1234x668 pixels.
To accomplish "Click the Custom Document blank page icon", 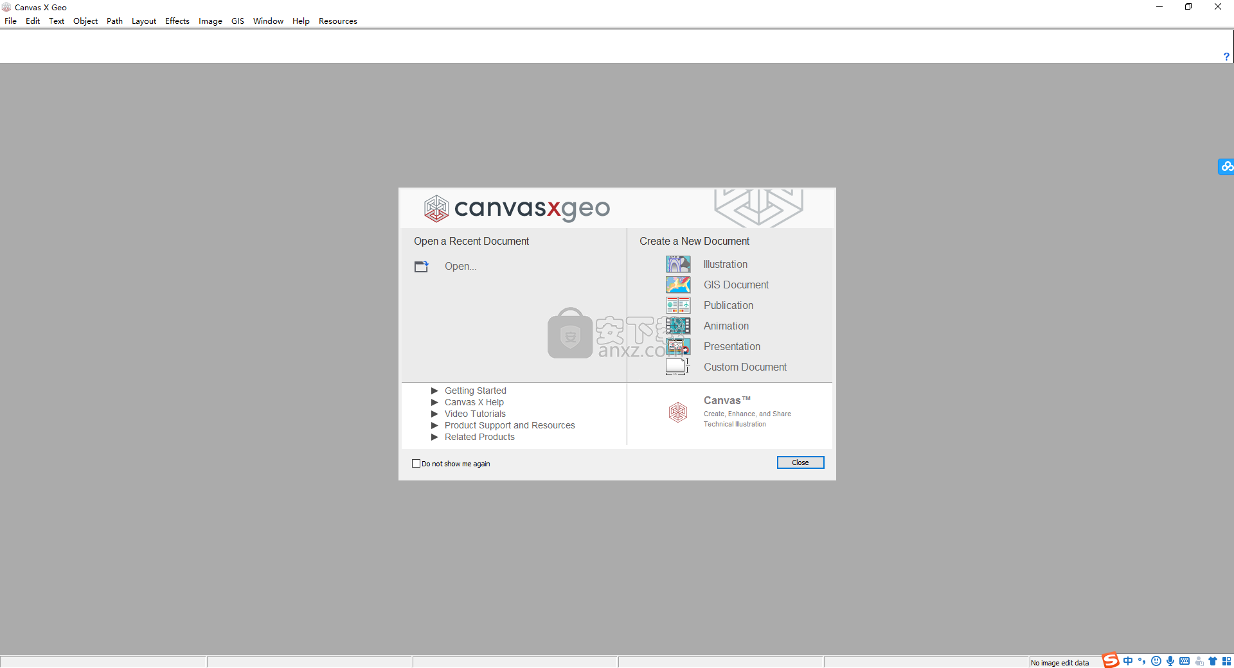I will coord(677,367).
